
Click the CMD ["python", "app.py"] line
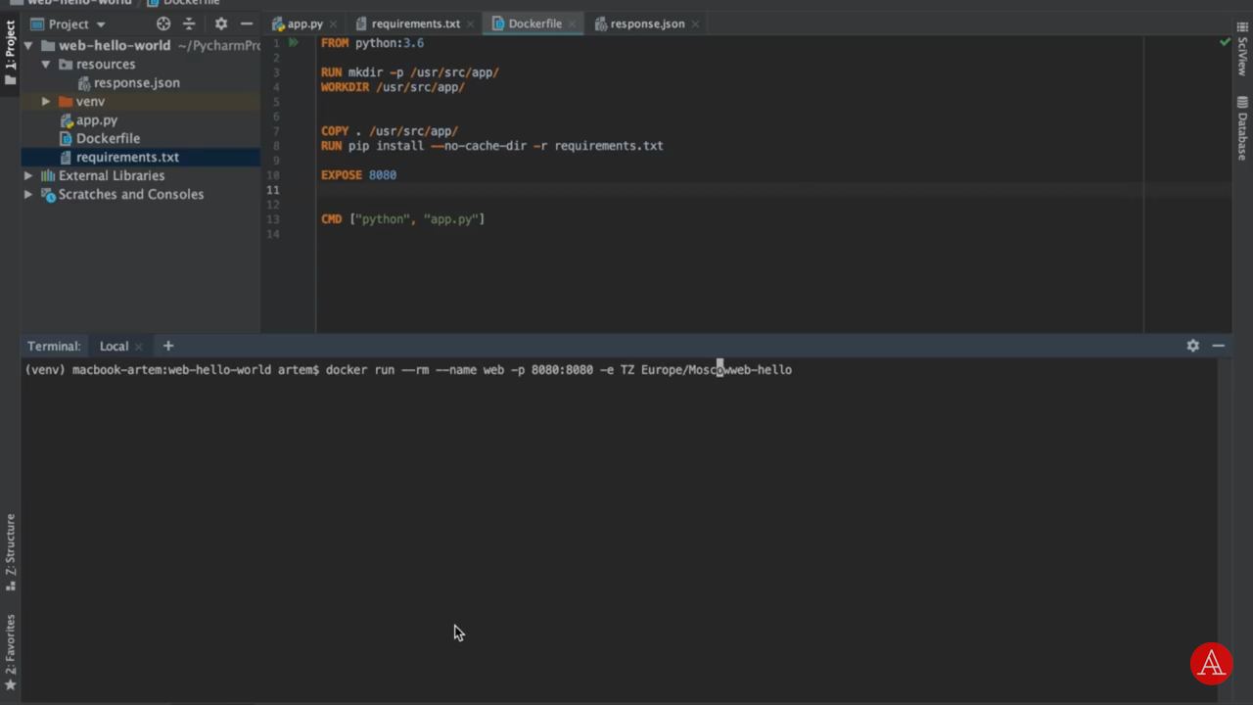(x=402, y=219)
